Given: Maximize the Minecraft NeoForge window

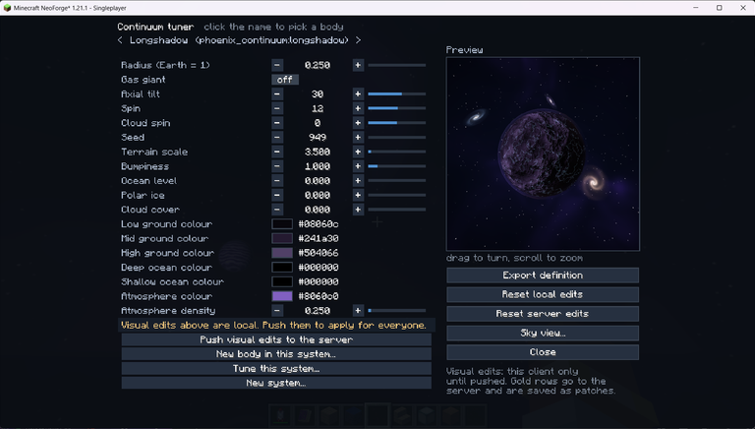Looking at the screenshot, I should point(720,8).
